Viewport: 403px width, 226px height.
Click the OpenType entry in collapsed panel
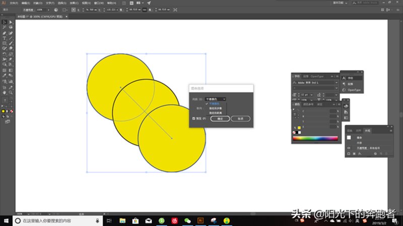pyautogui.click(x=352, y=90)
